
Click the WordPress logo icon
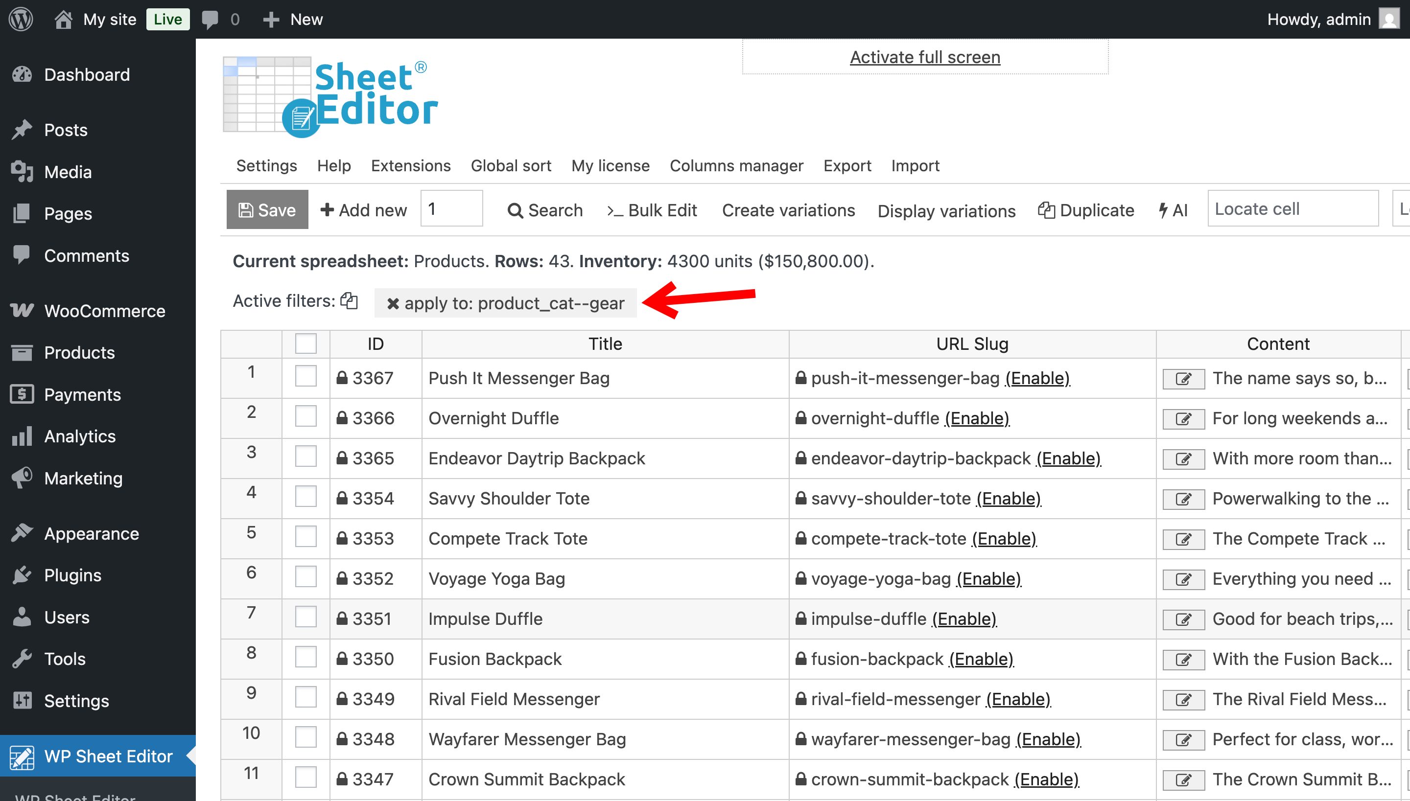click(x=21, y=19)
